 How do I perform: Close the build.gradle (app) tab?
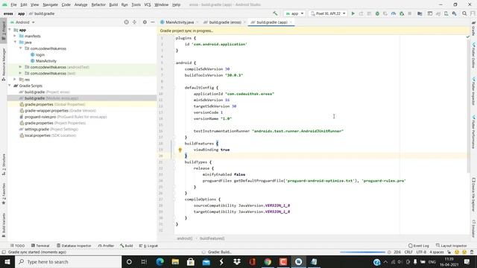291,22
